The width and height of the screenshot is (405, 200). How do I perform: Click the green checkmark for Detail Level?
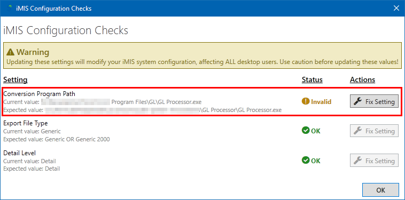(305, 161)
